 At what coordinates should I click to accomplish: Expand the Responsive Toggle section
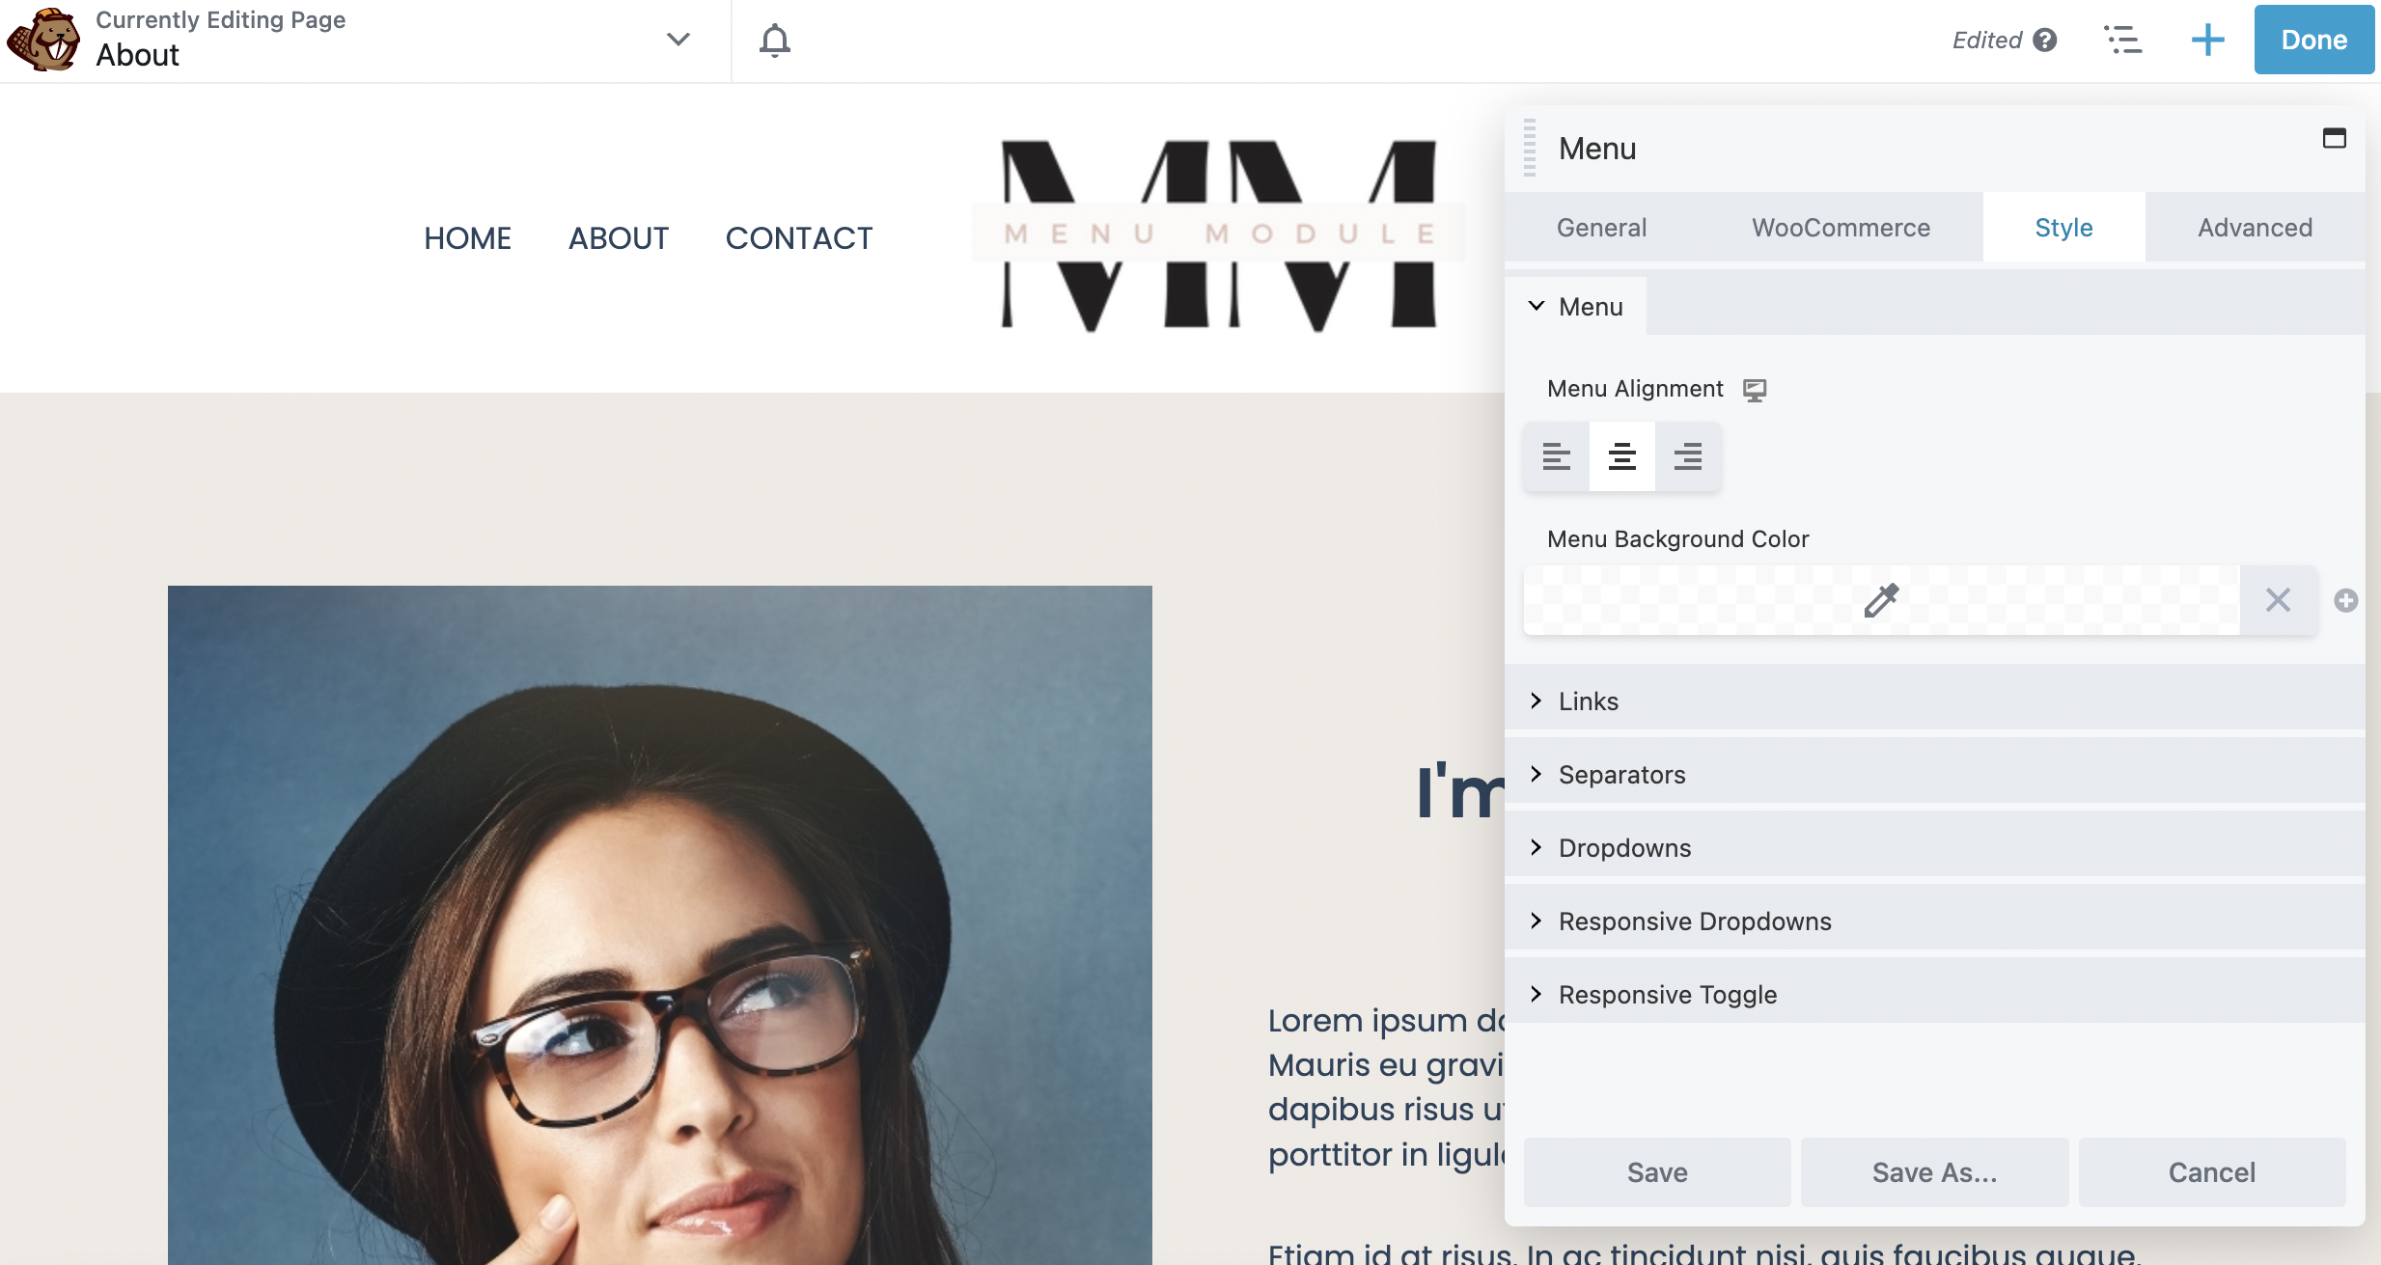pyautogui.click(x=1666, y=994)
